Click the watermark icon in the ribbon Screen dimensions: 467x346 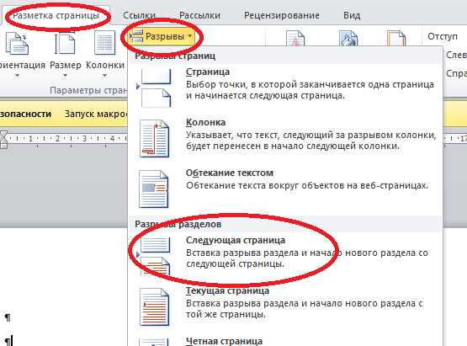[295, 38]
